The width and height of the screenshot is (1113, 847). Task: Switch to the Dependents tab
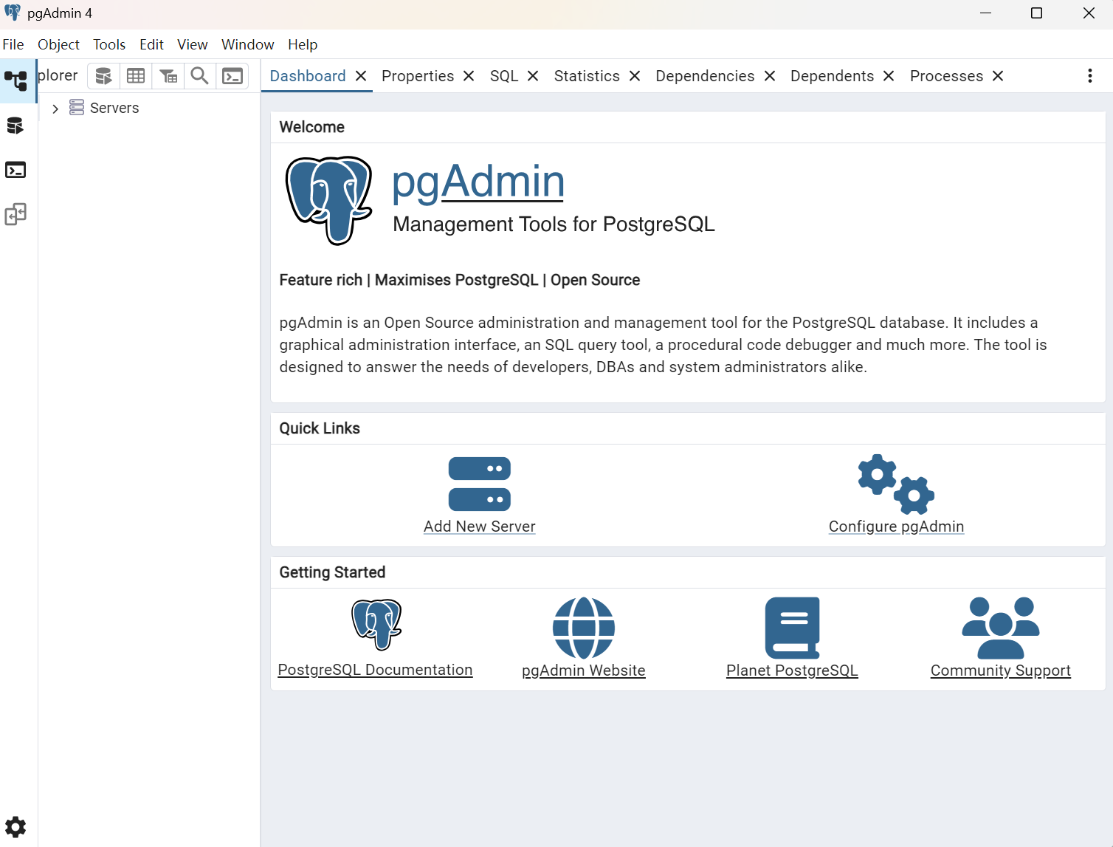click(x=832, y=76)
